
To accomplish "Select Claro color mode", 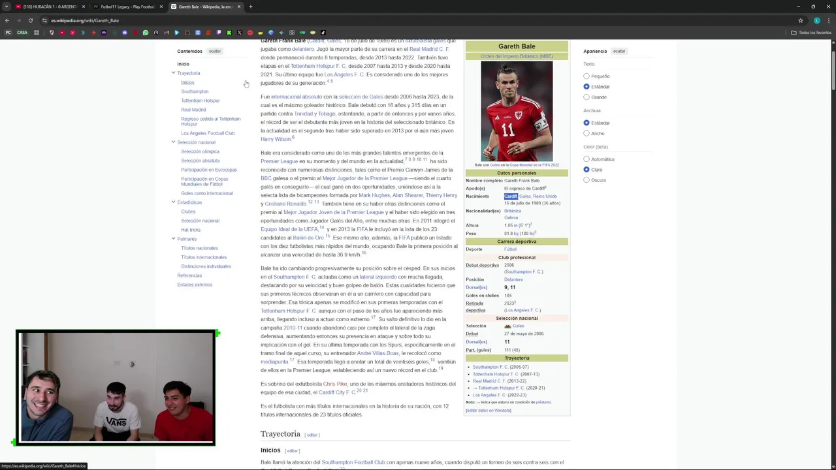I will (587, 170).
